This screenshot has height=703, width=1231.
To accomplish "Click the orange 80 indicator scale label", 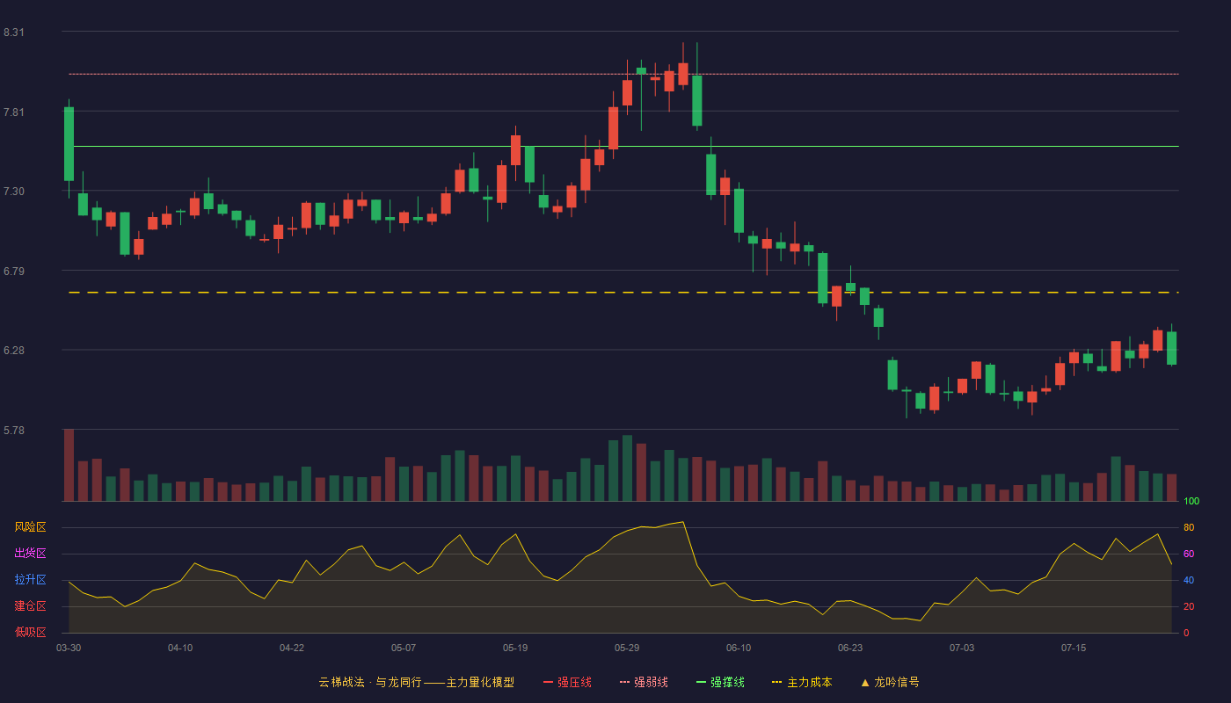I will [x=1189, y=527].
